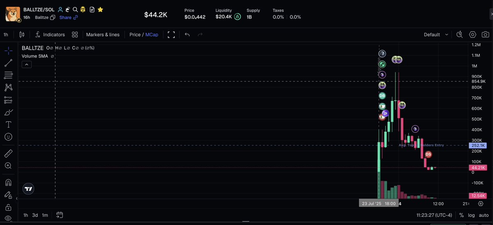Select the 1m range tab
This screenshot has width=493, height=225.
[x=45, y=215]
